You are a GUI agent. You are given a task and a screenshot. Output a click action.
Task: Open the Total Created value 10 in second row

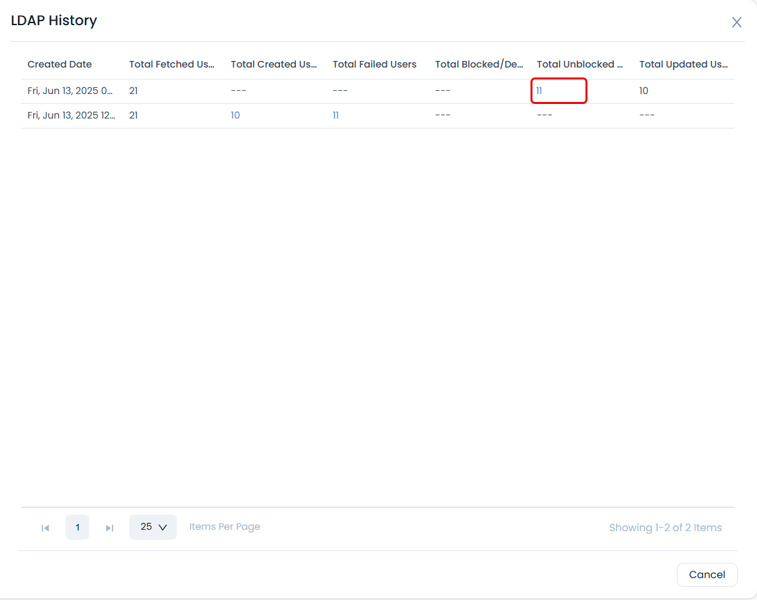click(234, 115)
